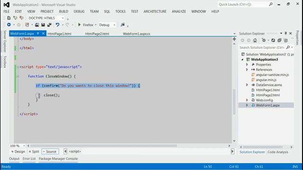The image size is (303, 170).
Task: Click the search magnifier in Quick Launch
Action: (271, 4)
